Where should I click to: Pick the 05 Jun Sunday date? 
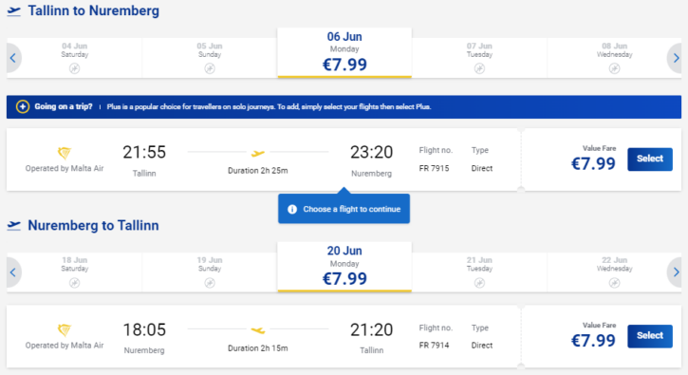[x=210, y=58]
